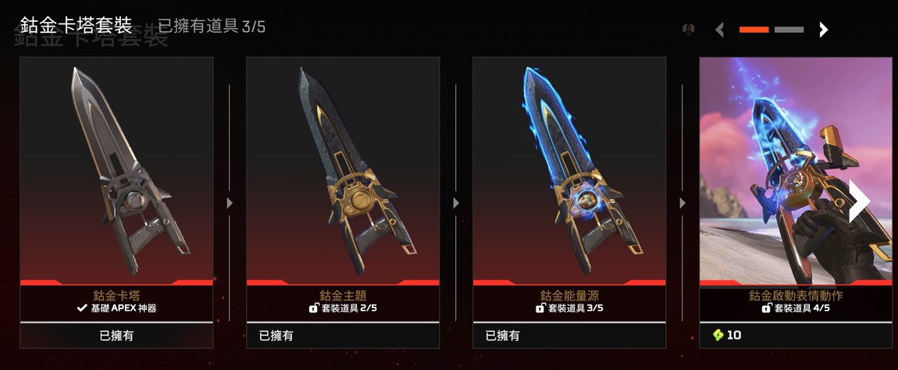Screen dimensions: 898x370
Task: Click the right page arrow at top right
Action: coord(823,30)
